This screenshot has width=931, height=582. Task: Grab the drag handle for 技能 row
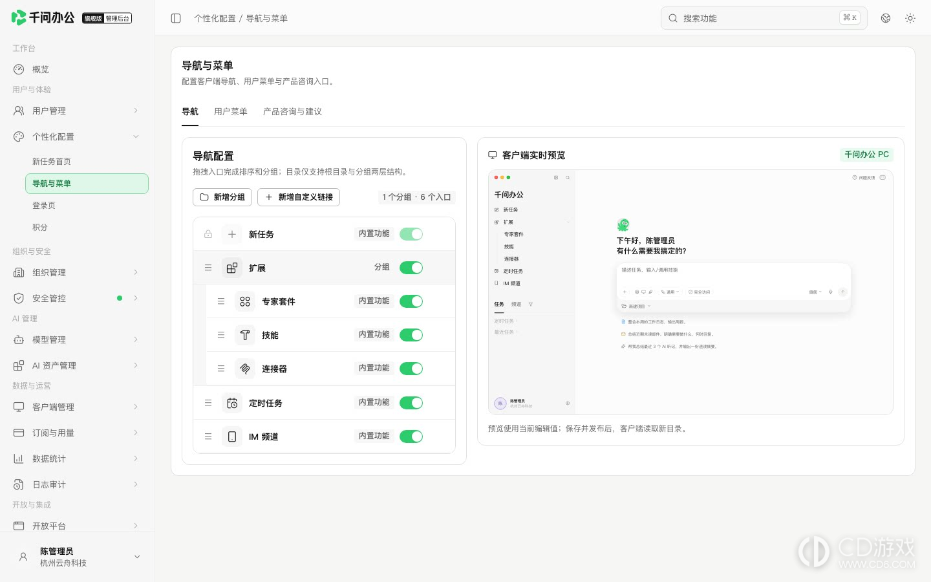point(221,335)
